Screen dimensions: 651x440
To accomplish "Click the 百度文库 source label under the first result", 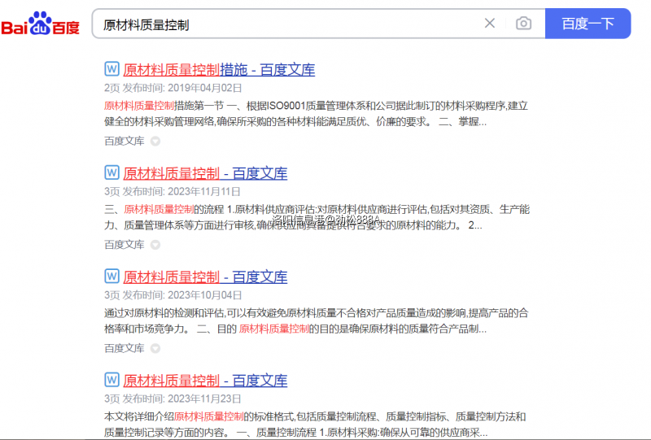I will pyautogui.click(x=124, y=141).
